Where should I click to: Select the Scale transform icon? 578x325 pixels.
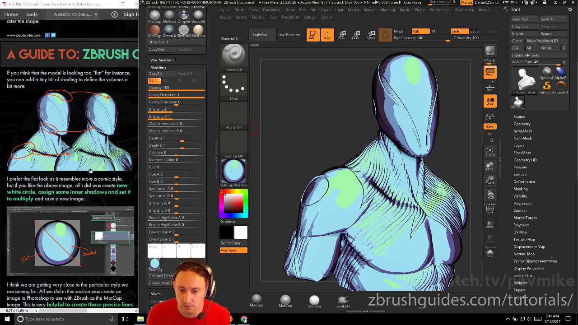coord(356,35)
